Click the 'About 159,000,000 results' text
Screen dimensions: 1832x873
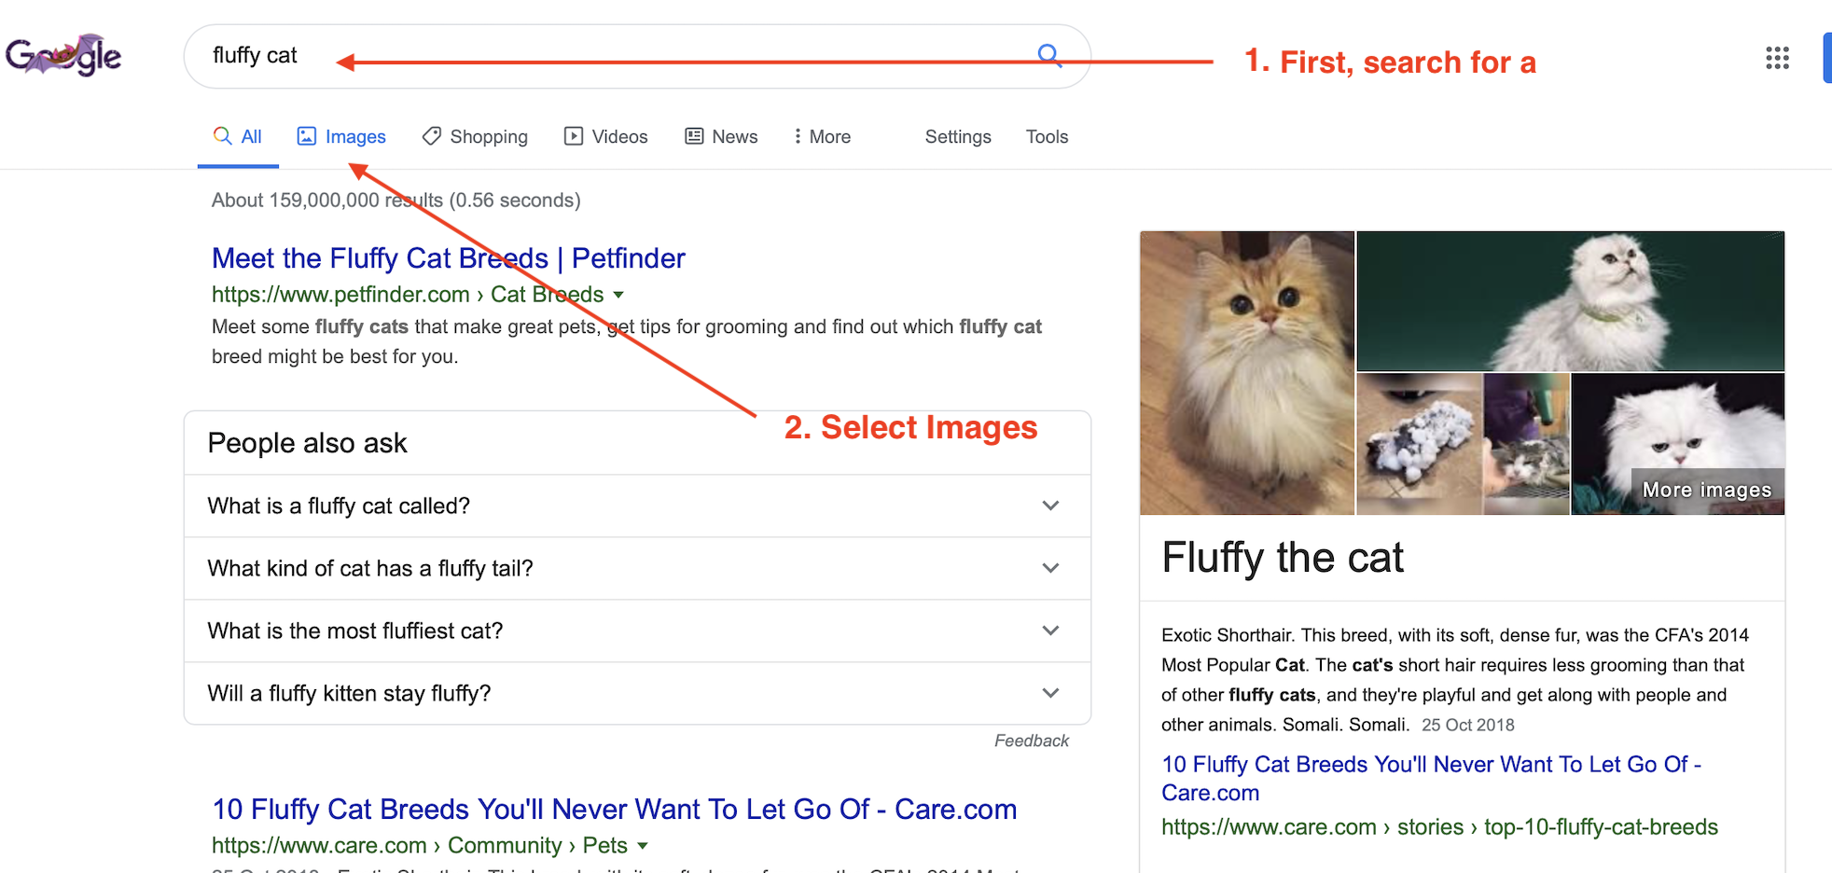click(x=396, y=201)
